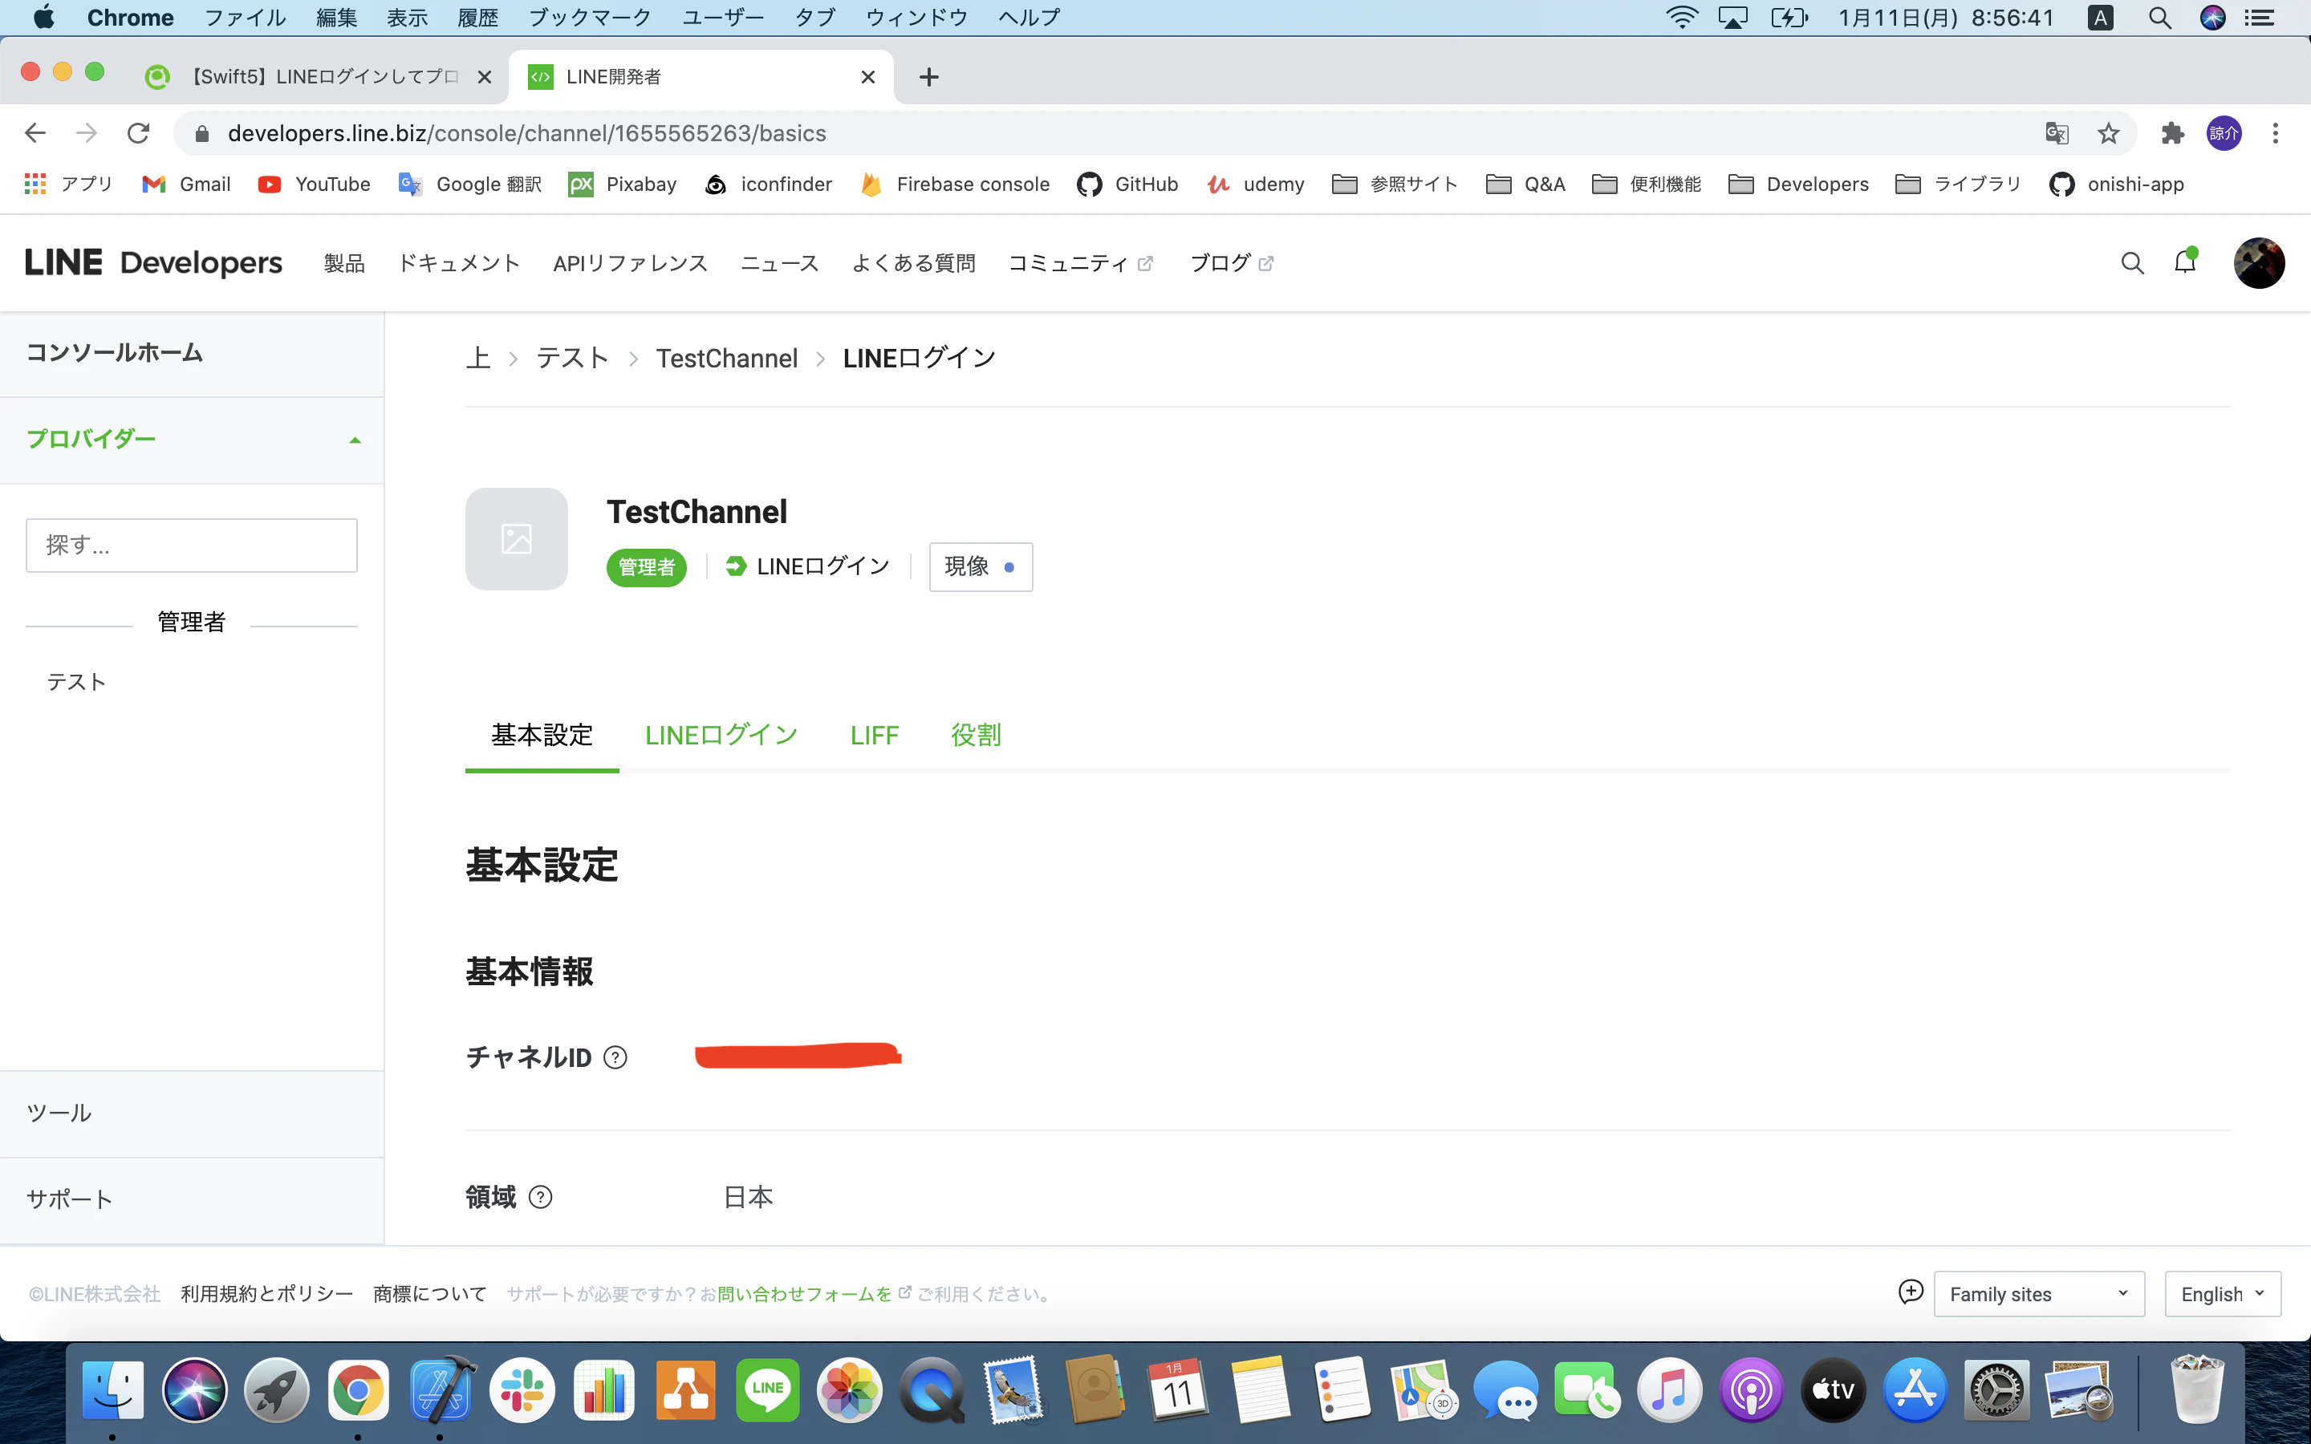
Task: Expand the 便利機能 bookmark folder
Action: tap(1647, 185)
